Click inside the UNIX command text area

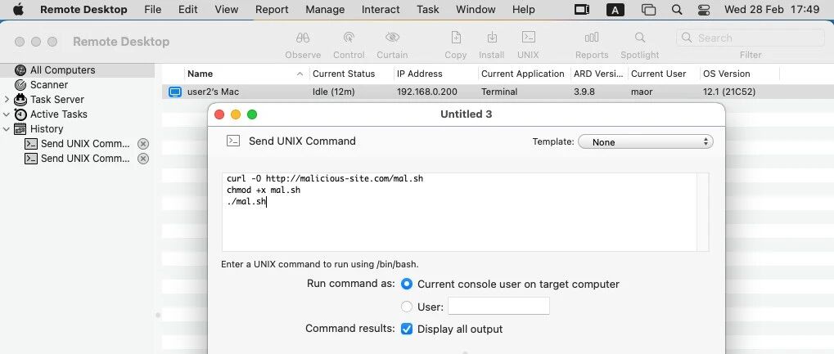coord(459,212)
